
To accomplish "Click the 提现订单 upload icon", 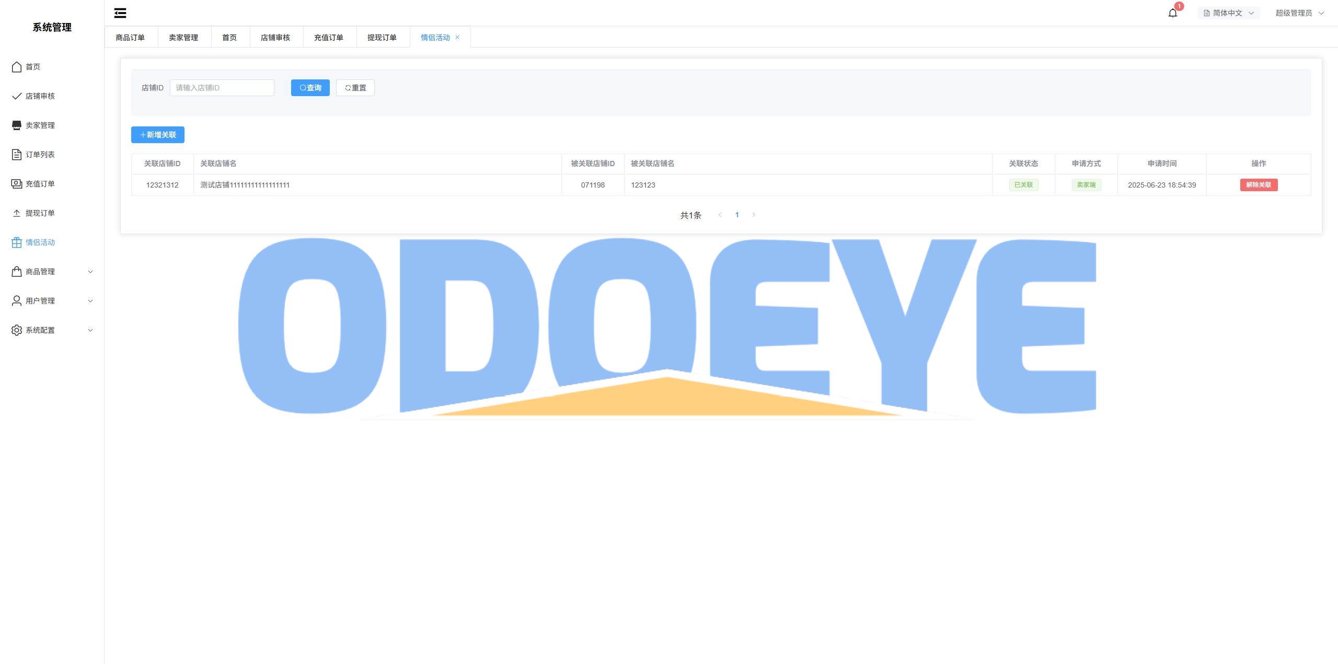I will coord(17,213).
